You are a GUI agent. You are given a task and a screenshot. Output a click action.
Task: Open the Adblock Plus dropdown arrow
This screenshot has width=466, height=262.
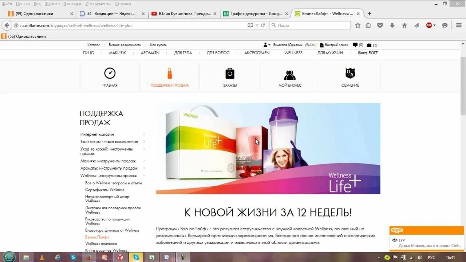pyautogui.click(x=435, y=26)
